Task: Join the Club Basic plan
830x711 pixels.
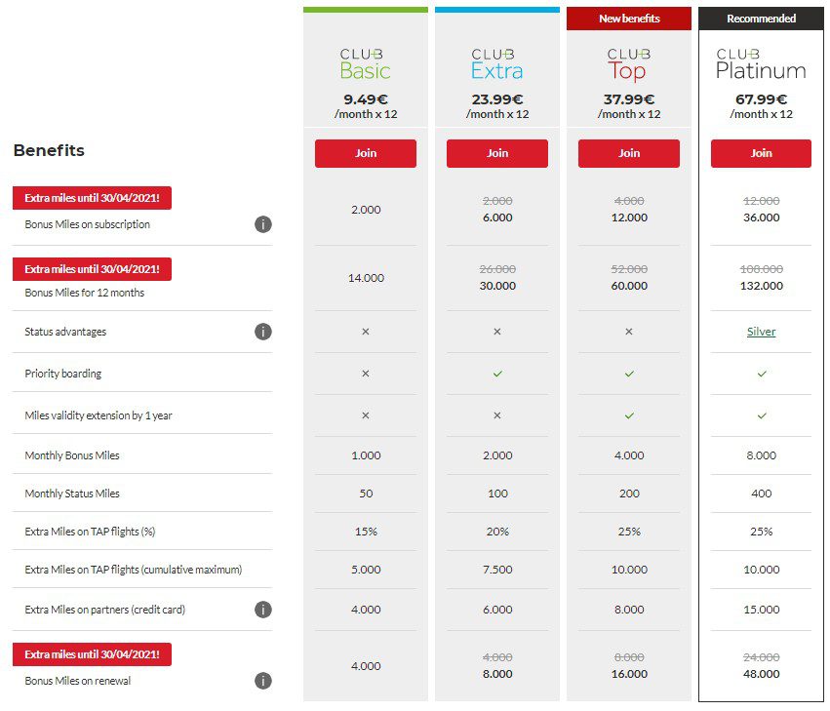Action: 366,153
